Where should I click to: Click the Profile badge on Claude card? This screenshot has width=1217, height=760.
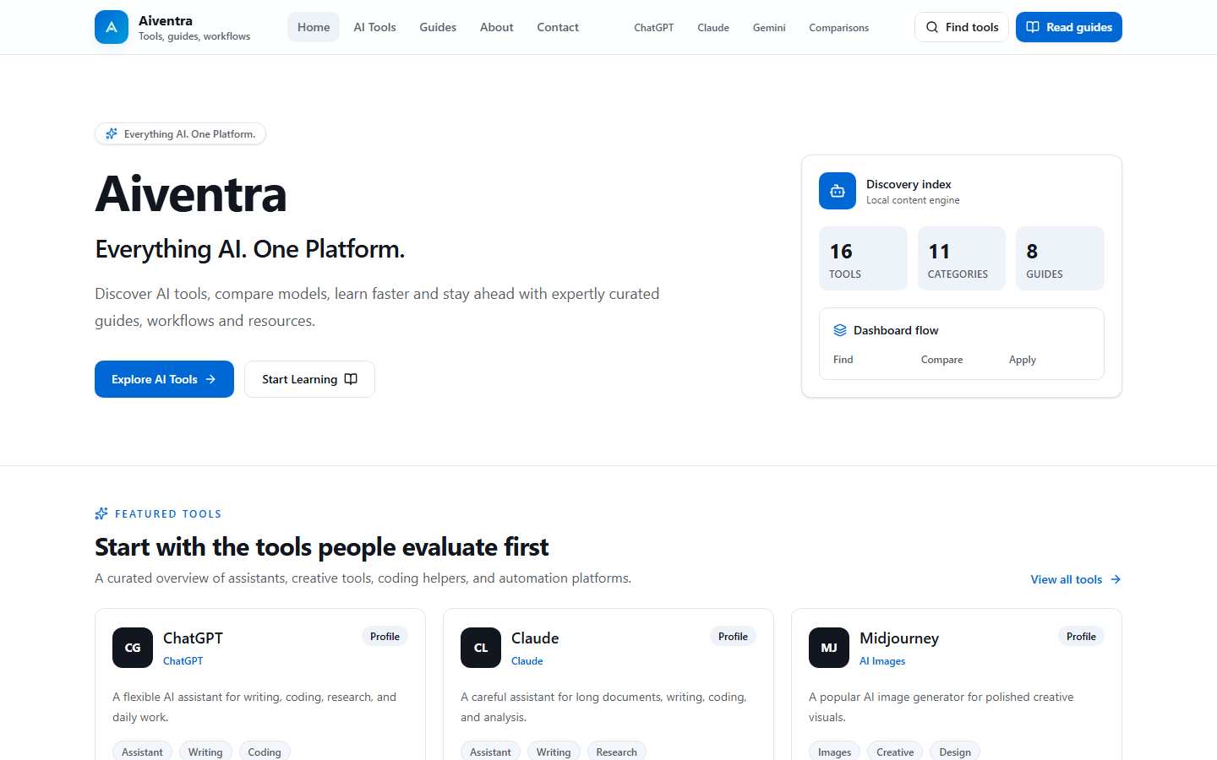733,637
